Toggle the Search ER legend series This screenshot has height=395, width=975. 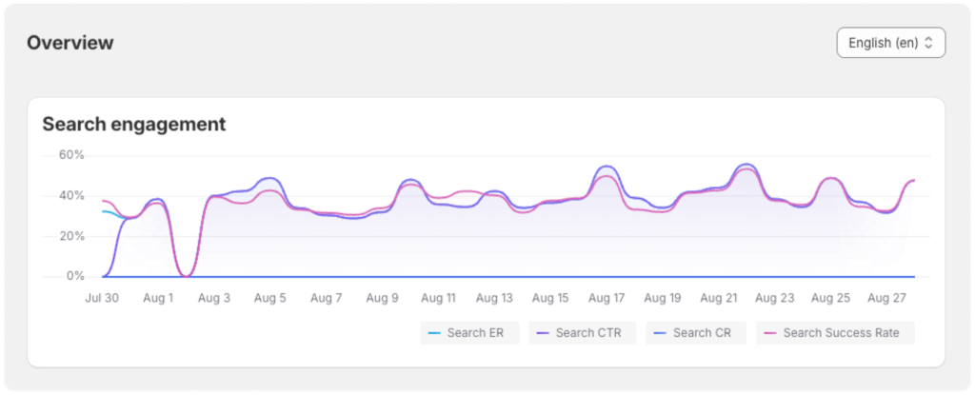coord(469,333)
